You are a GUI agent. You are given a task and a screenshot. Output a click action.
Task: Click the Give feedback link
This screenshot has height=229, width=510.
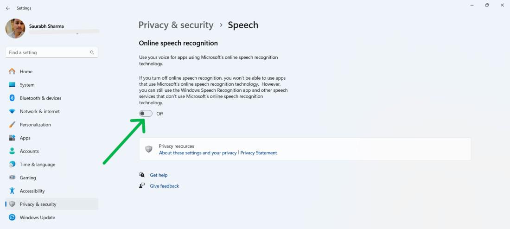[164, 186]
